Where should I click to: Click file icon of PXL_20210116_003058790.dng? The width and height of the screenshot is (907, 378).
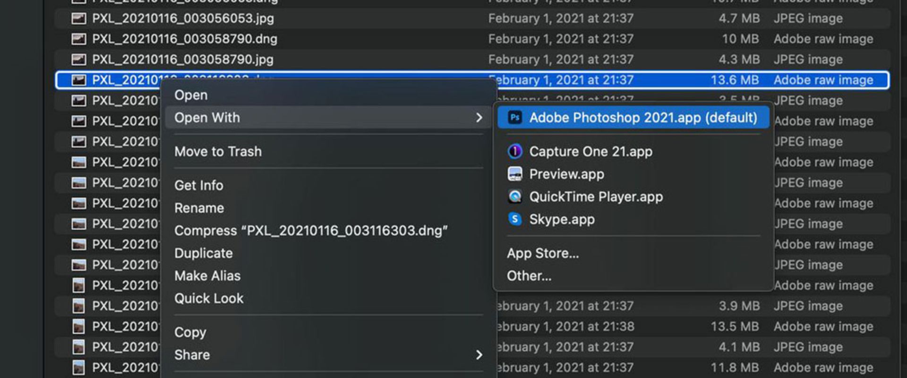[78, 39]
